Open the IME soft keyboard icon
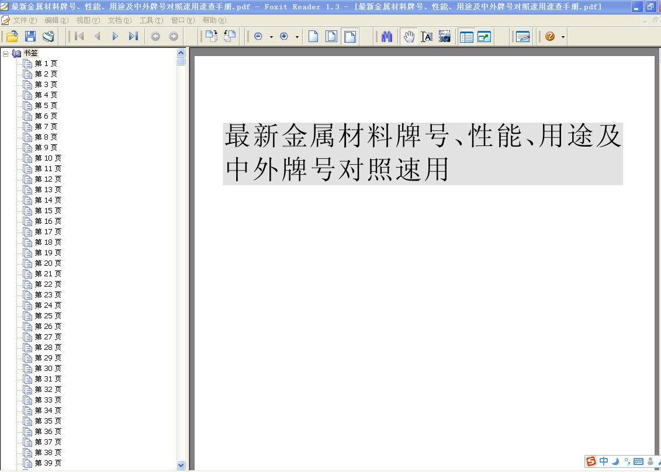Screen dimensions: 661x472 coord(638,462)
